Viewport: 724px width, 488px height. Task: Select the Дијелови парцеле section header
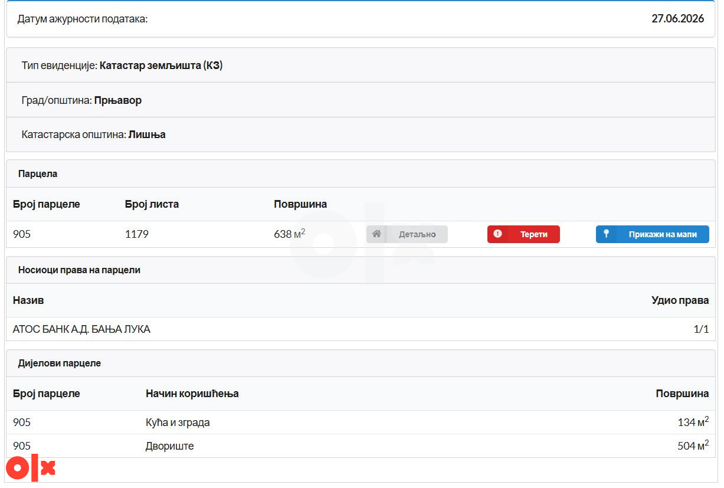tap(361, 363)
